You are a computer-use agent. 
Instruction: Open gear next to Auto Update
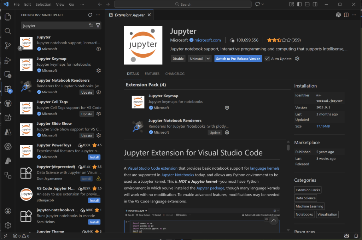click(x=297, y=59)
